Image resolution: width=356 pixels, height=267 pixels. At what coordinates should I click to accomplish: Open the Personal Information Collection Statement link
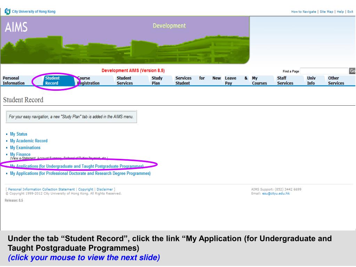tap(41, 189)
